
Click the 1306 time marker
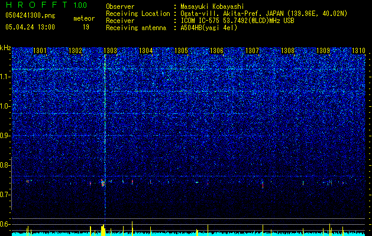[x=216, y=51]
